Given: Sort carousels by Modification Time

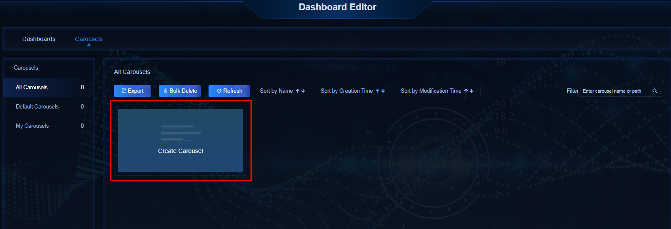Looking at the screenshot, I should point(431,91).
